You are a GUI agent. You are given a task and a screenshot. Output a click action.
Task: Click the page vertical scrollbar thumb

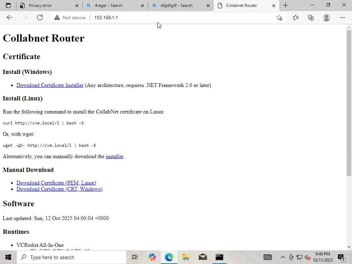pos(349,103)
